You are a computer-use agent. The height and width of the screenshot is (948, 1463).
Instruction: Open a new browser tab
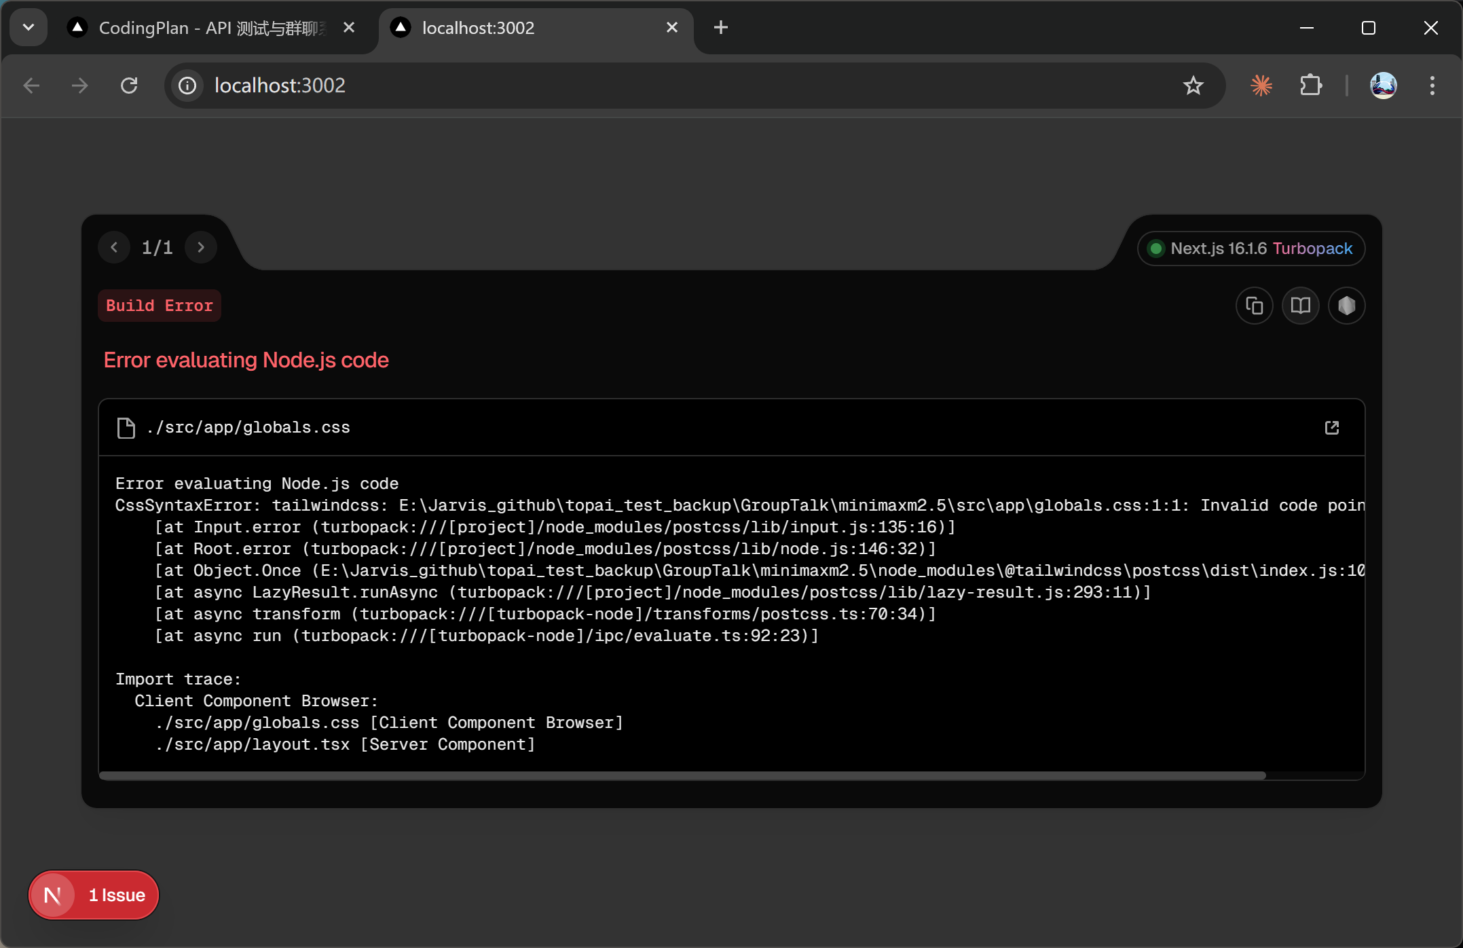(720, 27)
